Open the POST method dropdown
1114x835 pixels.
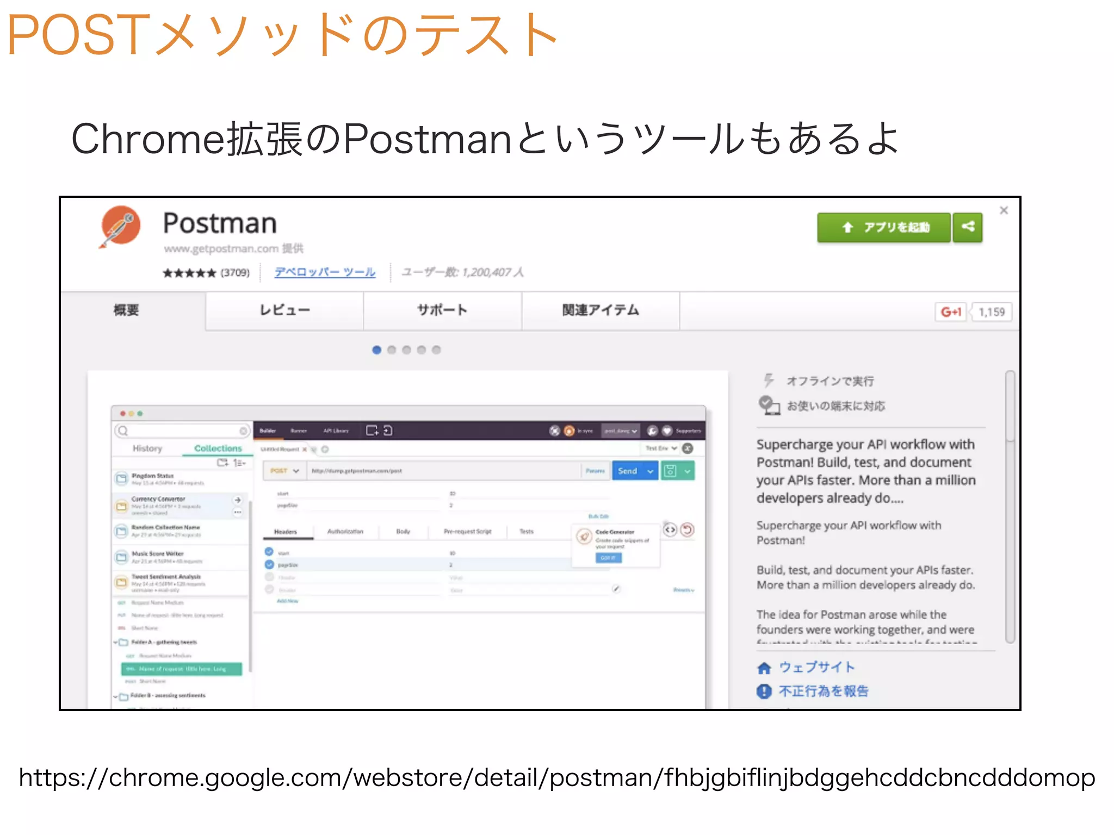click(x=285, y=471)
